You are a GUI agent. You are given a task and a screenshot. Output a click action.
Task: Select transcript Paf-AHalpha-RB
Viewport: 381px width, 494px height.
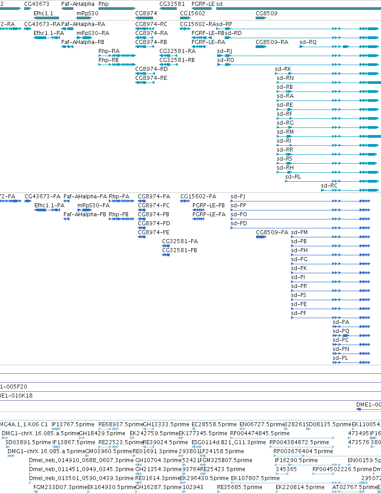[83, 42]
